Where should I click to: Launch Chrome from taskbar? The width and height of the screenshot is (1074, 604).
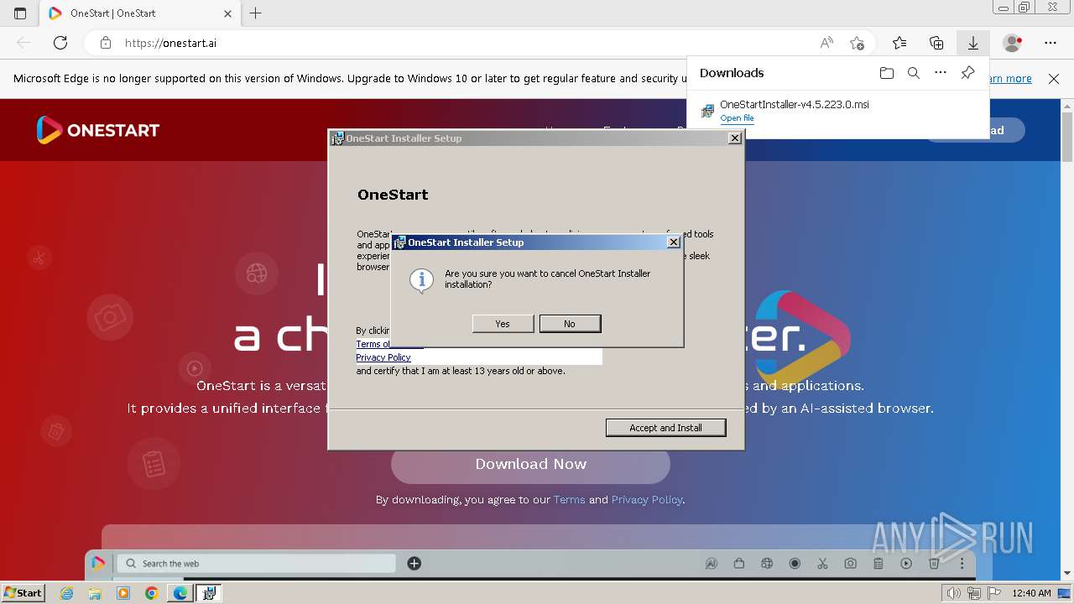click(x=151, y=593)
